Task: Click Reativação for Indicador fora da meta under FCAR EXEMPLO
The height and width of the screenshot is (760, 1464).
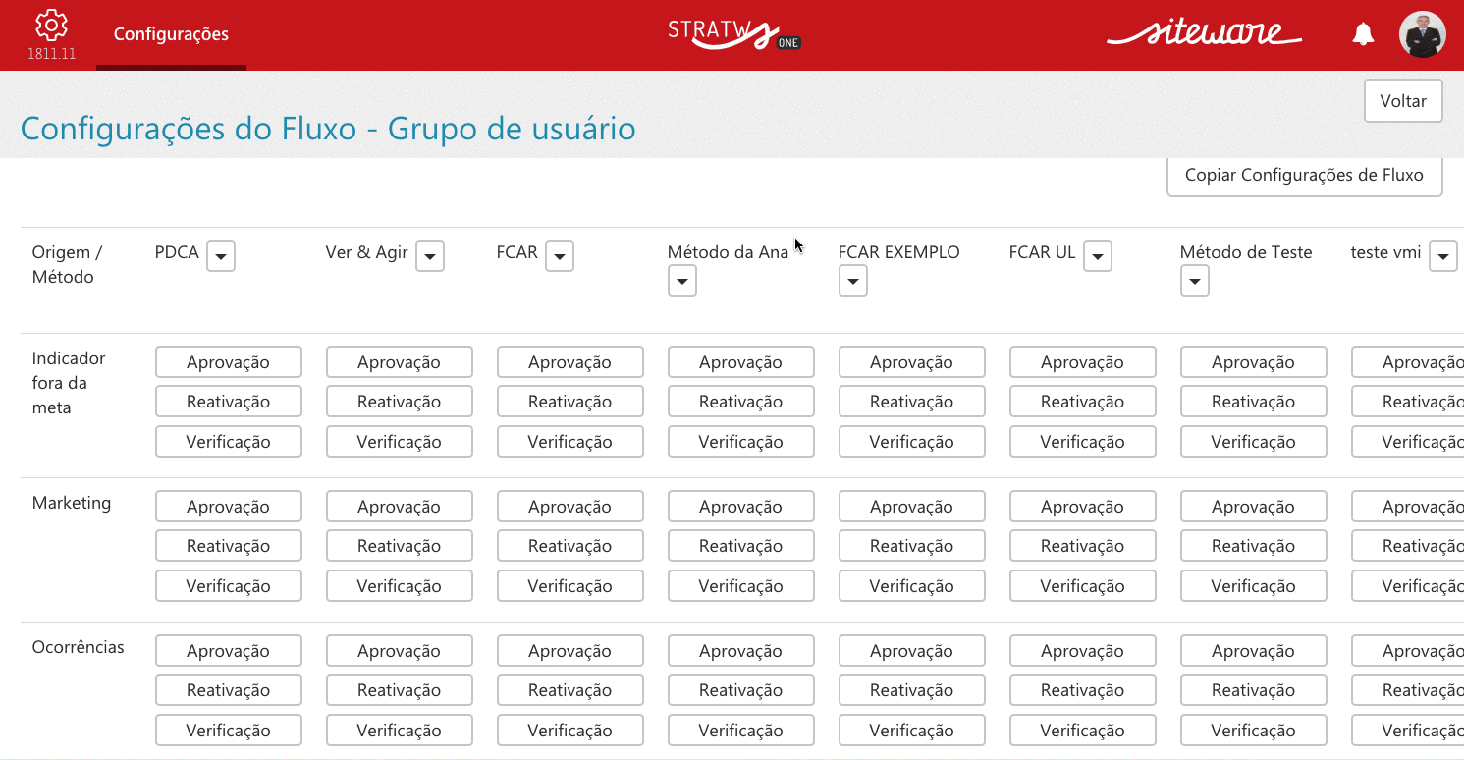Action: [x=912, y=402]
